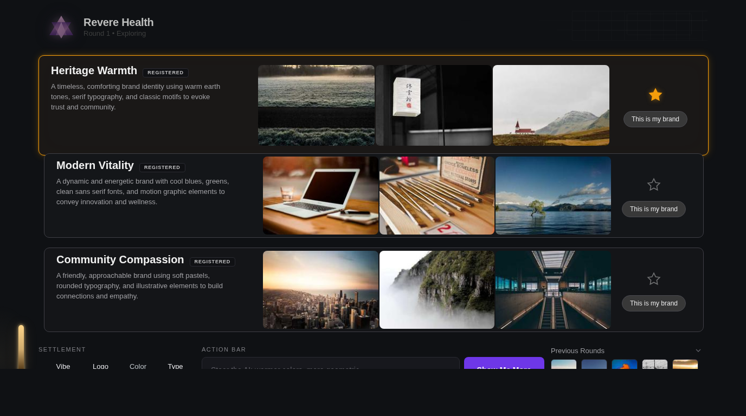Choose 'This is my brand' for Community Compassion
Image resolution: width=746 pixels, height=416 pixels.
click(653, 303)
